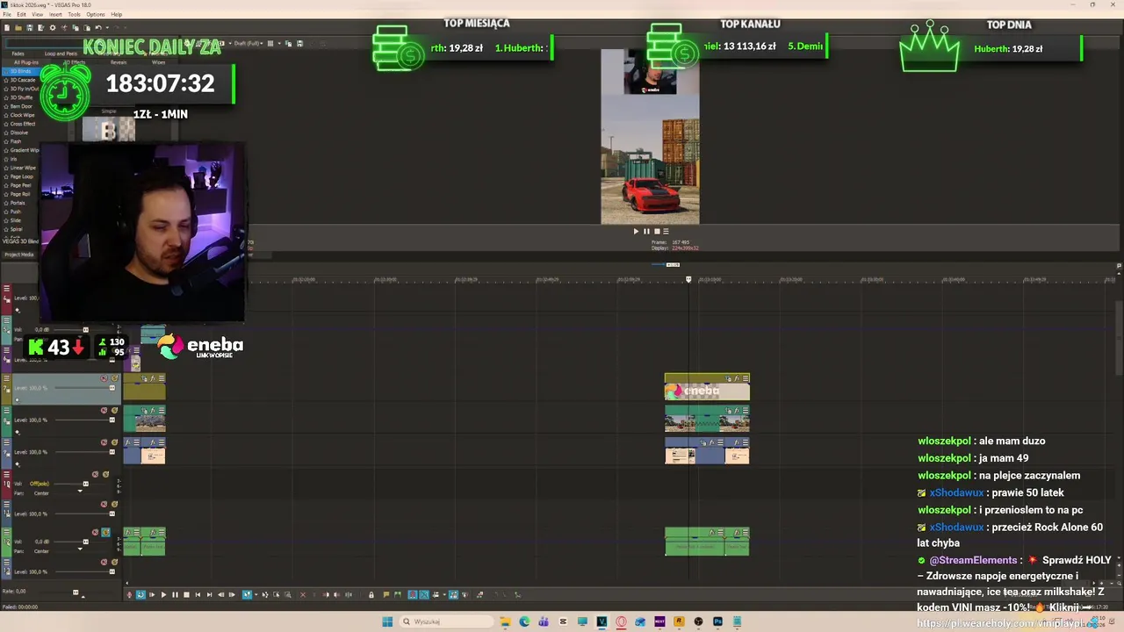
Task: Copy preview snapshot to clipboard icon
Action: tap(288, 43)
